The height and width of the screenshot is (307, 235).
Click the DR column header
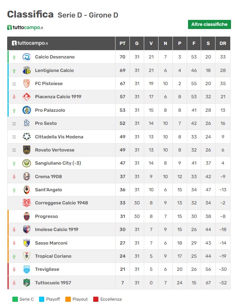(x=223, y=43)
